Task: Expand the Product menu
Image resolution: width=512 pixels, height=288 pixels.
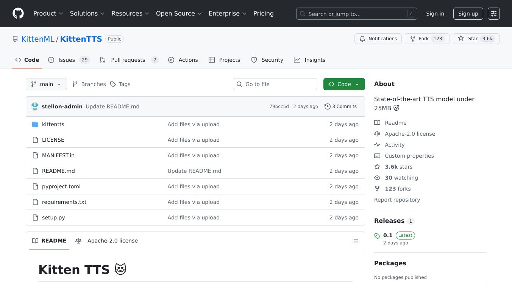Action: (48, 14)
